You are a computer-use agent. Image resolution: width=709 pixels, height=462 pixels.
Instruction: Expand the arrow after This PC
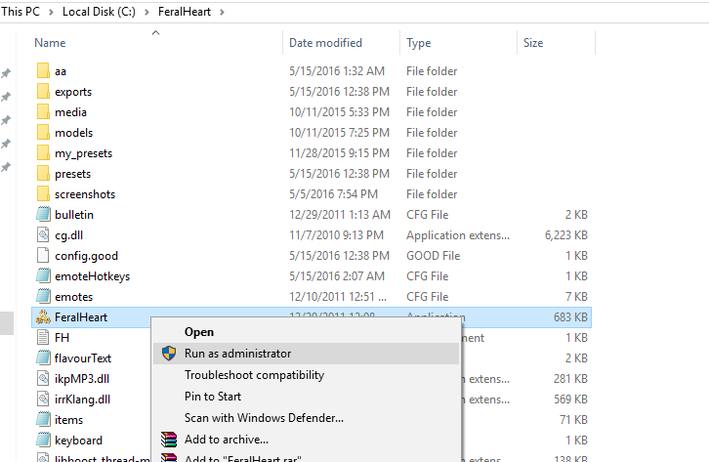point(51,12)
